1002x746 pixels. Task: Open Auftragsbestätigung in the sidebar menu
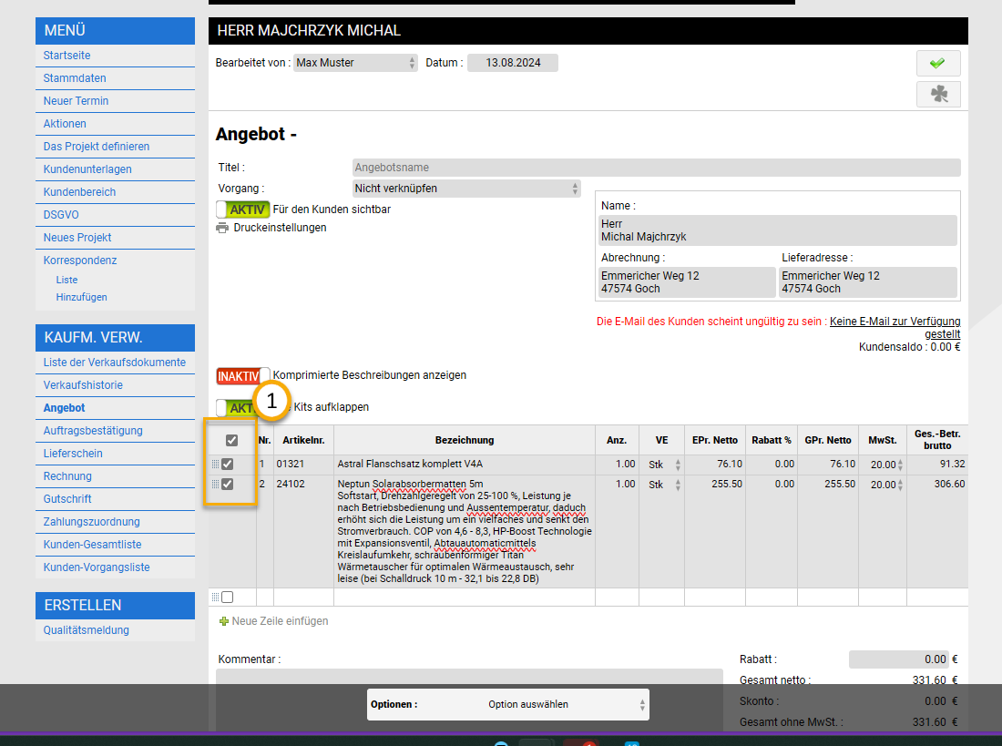(93, 431)
